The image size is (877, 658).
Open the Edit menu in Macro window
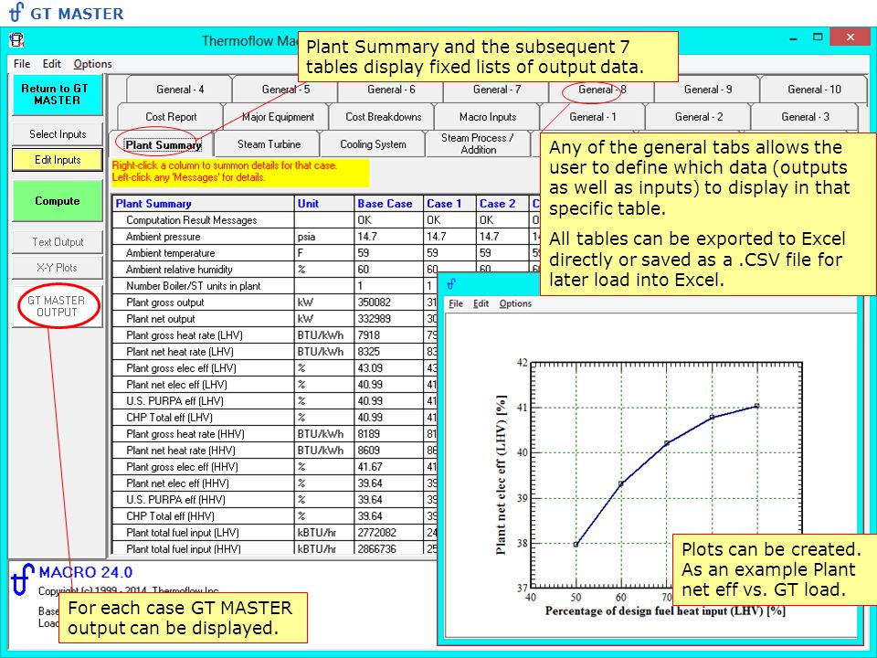[51, 64]
